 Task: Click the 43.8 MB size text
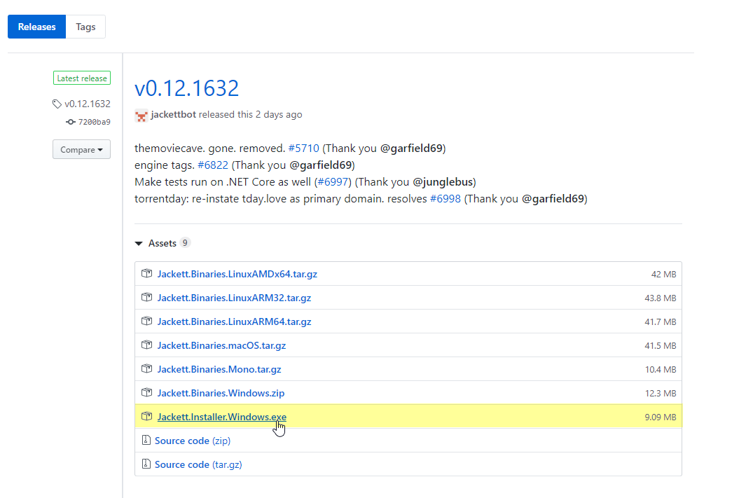click(661, 298)
